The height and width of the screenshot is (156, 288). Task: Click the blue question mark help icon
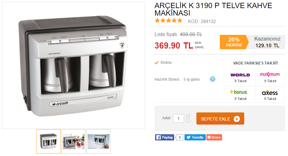(213, 79)
